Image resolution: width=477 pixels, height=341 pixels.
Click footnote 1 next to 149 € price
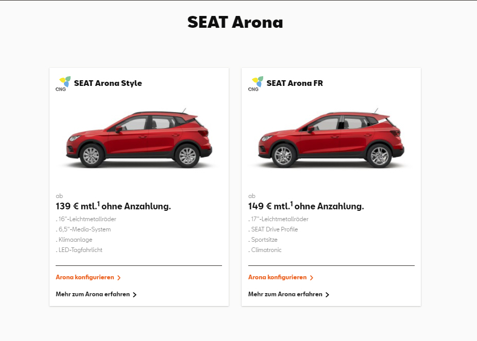click(x=291, y=204)
